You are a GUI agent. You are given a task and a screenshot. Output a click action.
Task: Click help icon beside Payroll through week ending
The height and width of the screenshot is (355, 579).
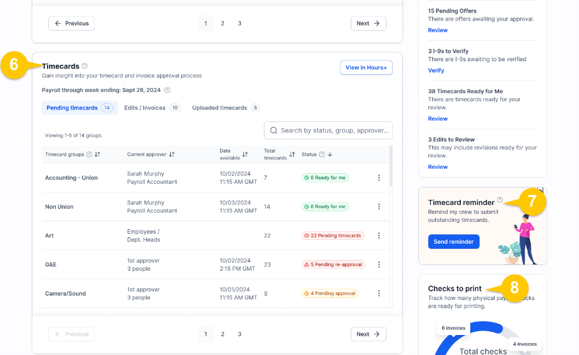[x=168, y=90]
